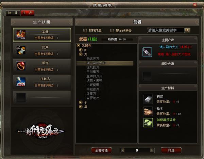Click the search keyword input field
The height and width of the screenshot is (159, 204).
[166, 30]
